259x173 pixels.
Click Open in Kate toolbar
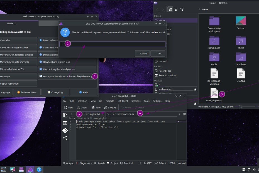coord(82,107)
